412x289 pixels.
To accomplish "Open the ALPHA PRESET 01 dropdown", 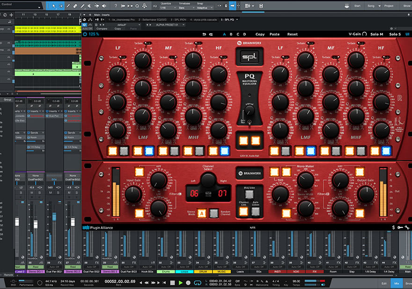I will (x=168, y=25).
